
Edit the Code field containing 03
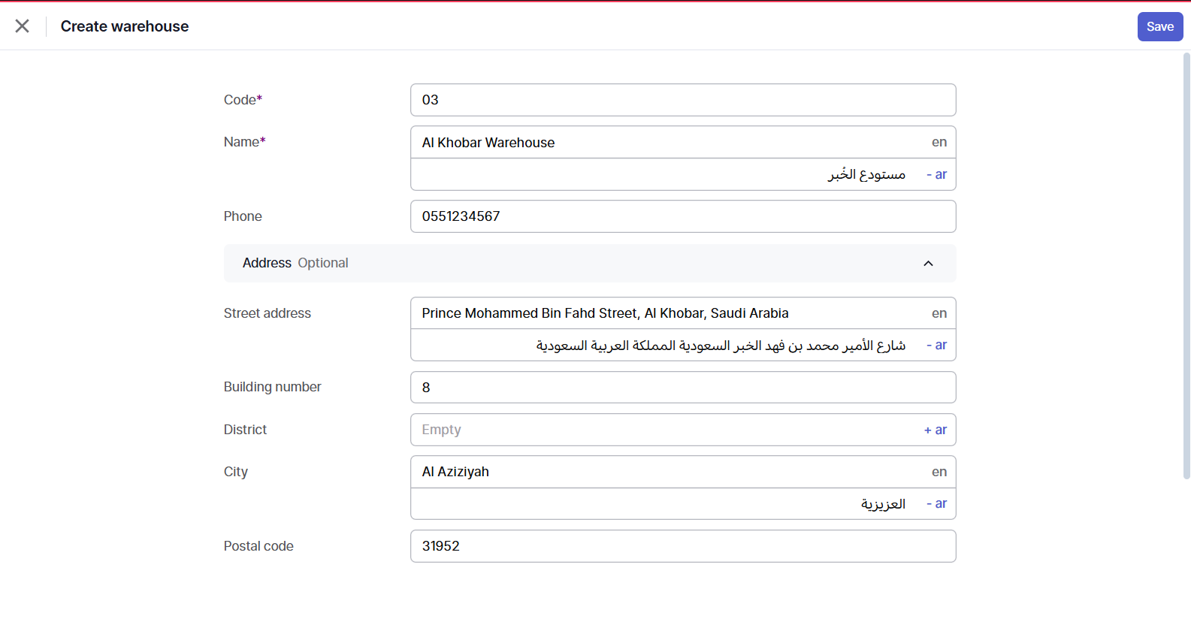(683, 100)
